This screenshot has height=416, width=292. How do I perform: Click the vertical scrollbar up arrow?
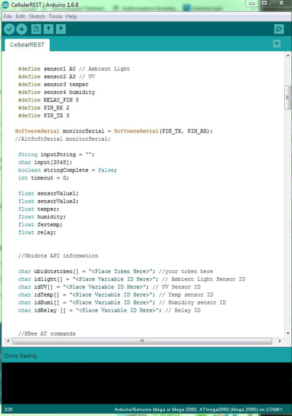pyautogui.click(x=288, y=56)
